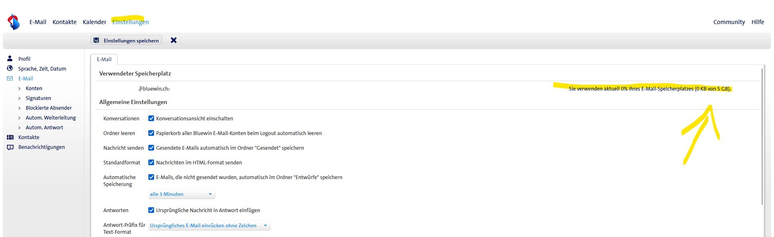This screenshot has height=237, width=774.
Task: Click the save disk icon
Action: pos(96,40)
